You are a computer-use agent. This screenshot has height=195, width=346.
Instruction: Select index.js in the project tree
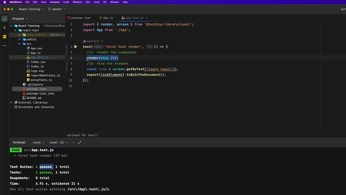[x=37, y=67]
